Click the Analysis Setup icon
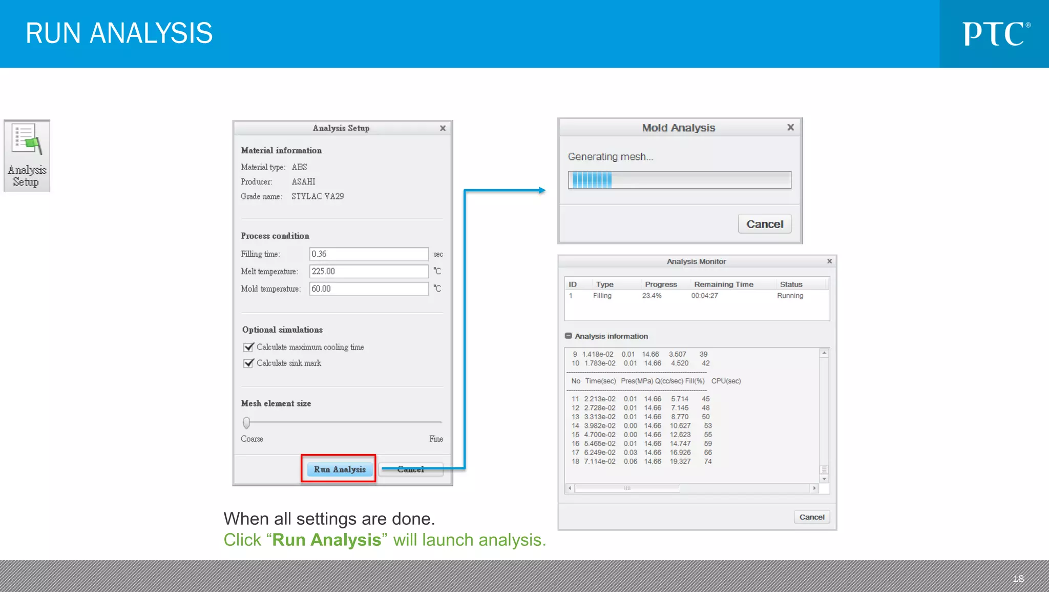This screenshot has width=1049, height=592. tap(27, 156)
